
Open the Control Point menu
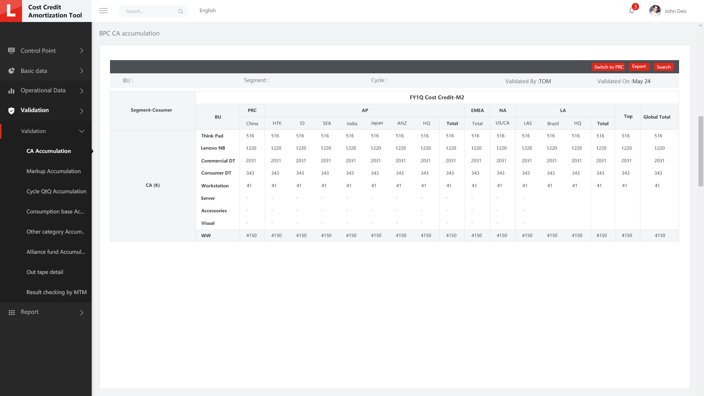(46, 51)
